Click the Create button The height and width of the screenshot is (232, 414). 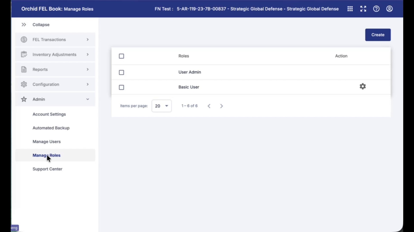click(378, 35)
